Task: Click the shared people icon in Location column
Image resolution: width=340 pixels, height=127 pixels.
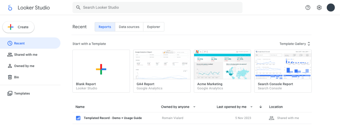Action: tap(272, 118)
